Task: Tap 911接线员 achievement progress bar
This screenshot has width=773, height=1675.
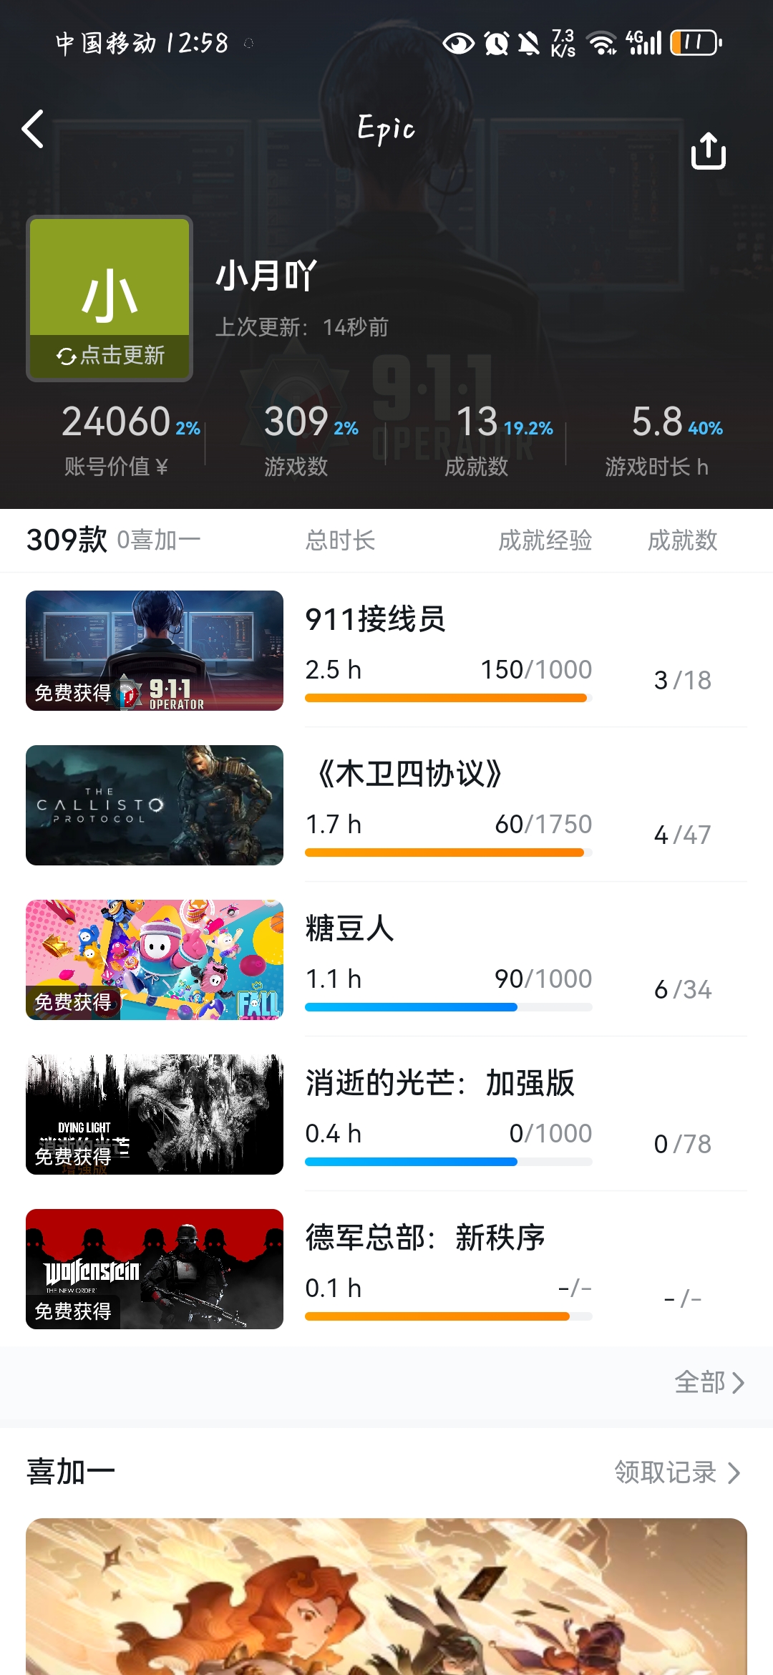Action: [x=448, y=698]
